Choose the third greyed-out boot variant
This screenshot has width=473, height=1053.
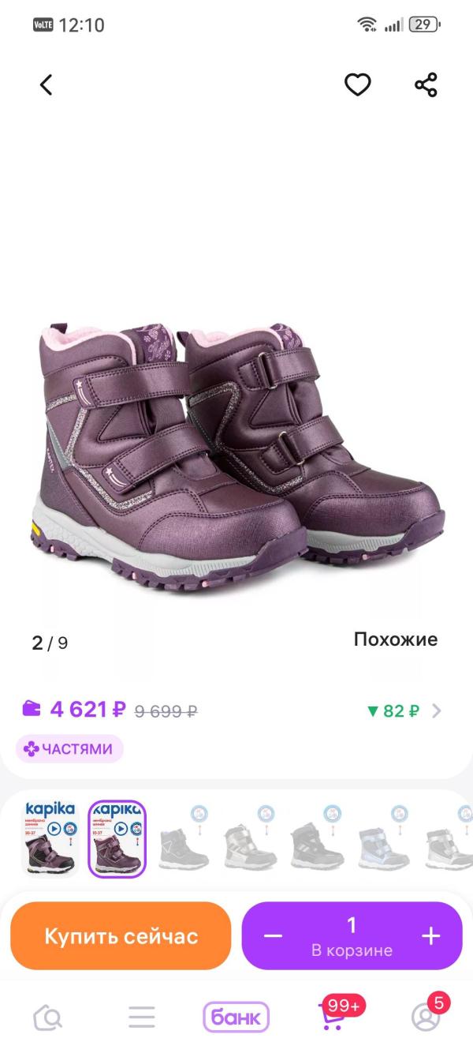click(316, 839)
